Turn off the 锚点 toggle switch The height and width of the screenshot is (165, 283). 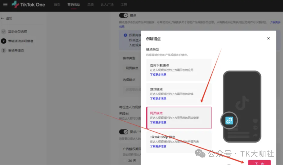[124, 15]
